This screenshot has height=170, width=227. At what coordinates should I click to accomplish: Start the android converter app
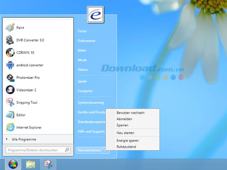point(30,65)
